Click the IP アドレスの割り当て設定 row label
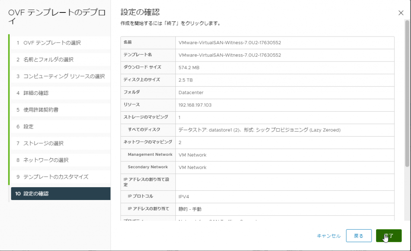 (146, 182)
